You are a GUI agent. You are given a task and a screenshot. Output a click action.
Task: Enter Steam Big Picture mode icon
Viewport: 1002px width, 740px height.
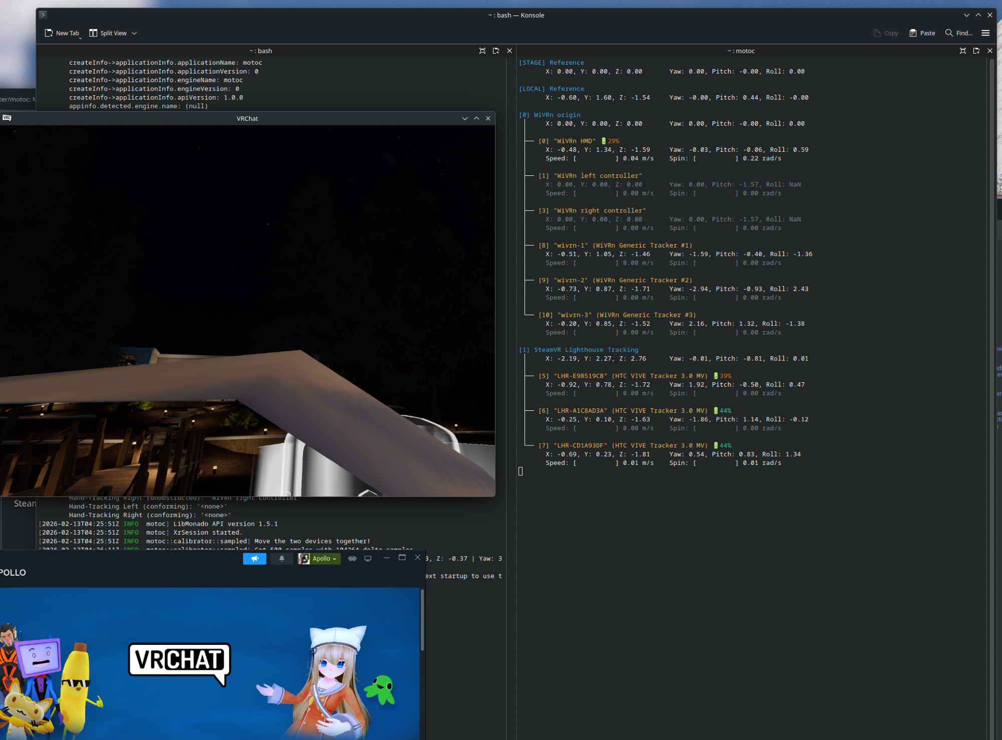[368, 559]
